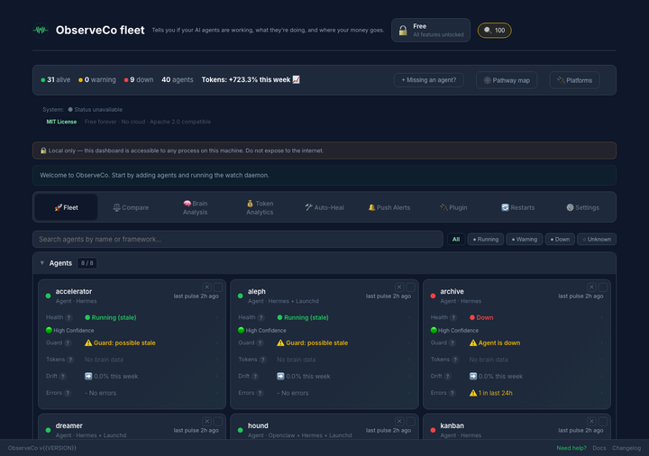
Task: Remove dreamer card using X button
Action: point(207,421)
